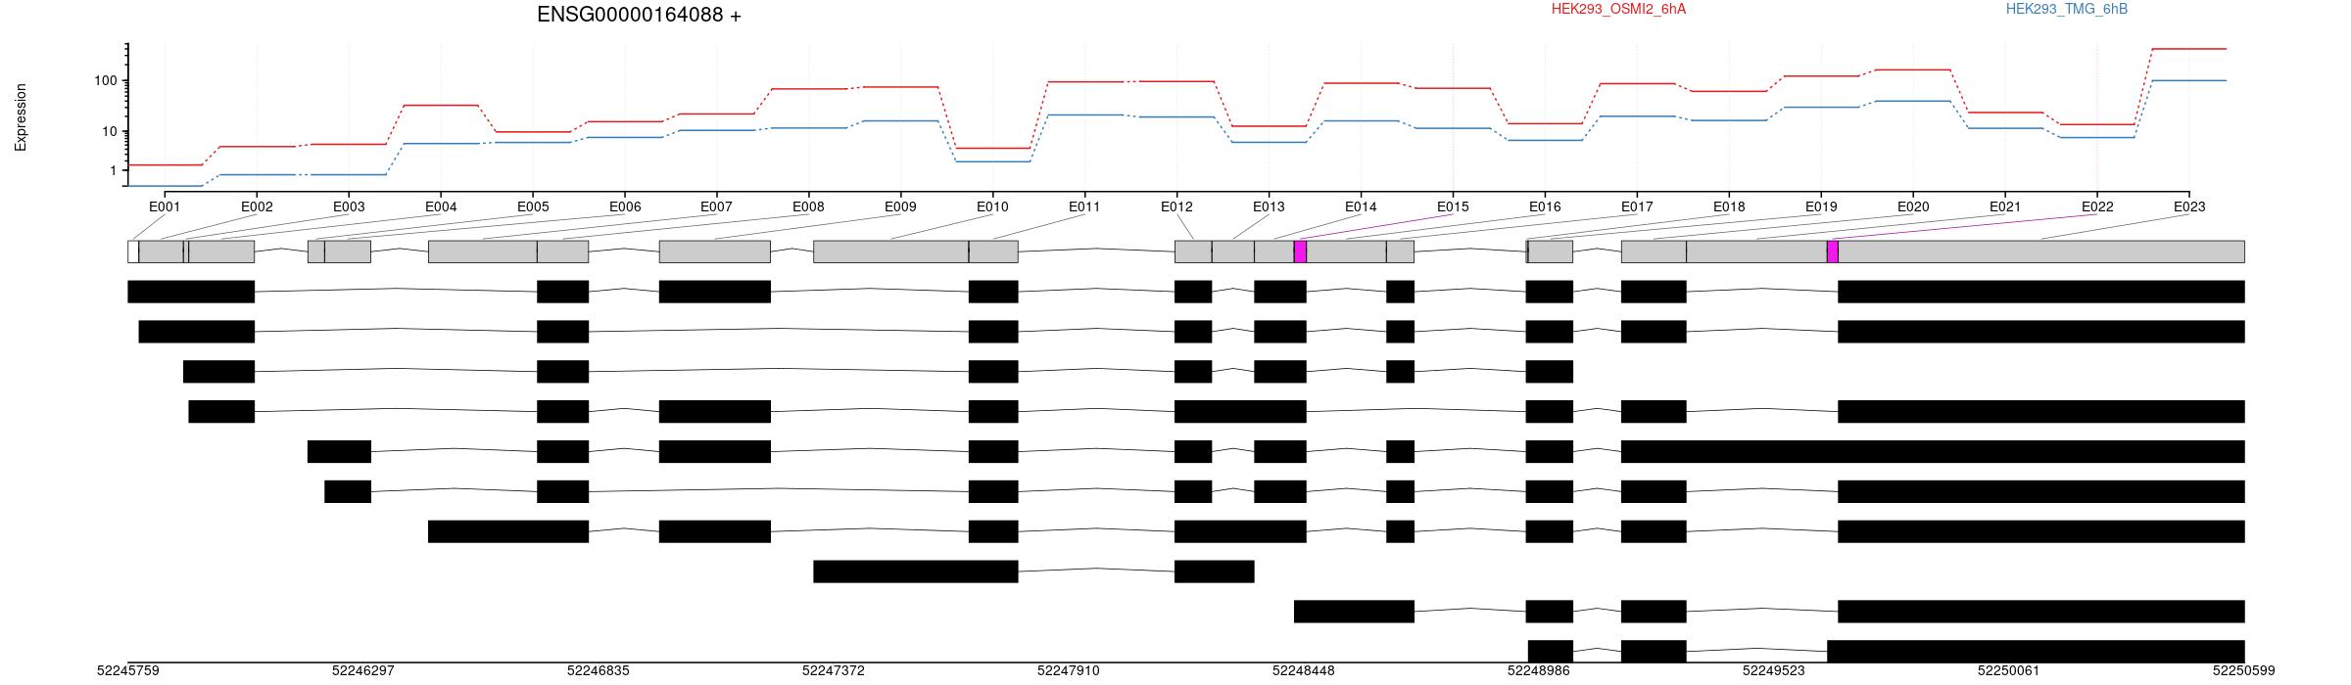Click genomic coordinate 52247910
The height and width of the screenshot is (685, 2351).
[x=1069, y=670]
